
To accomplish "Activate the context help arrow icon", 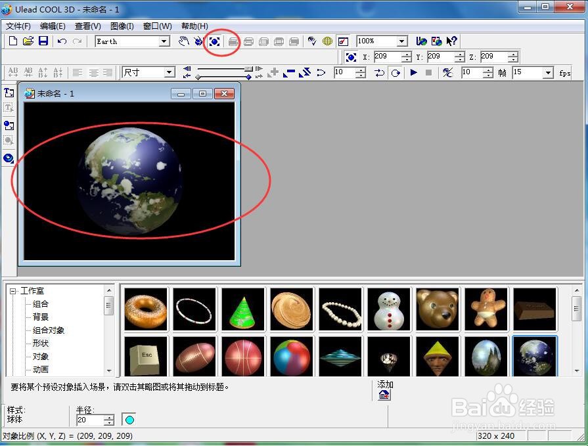I will point(451,41).
